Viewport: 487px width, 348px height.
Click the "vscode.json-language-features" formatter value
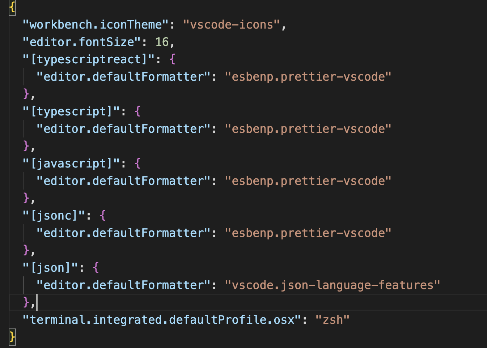[x=332, y=285]
